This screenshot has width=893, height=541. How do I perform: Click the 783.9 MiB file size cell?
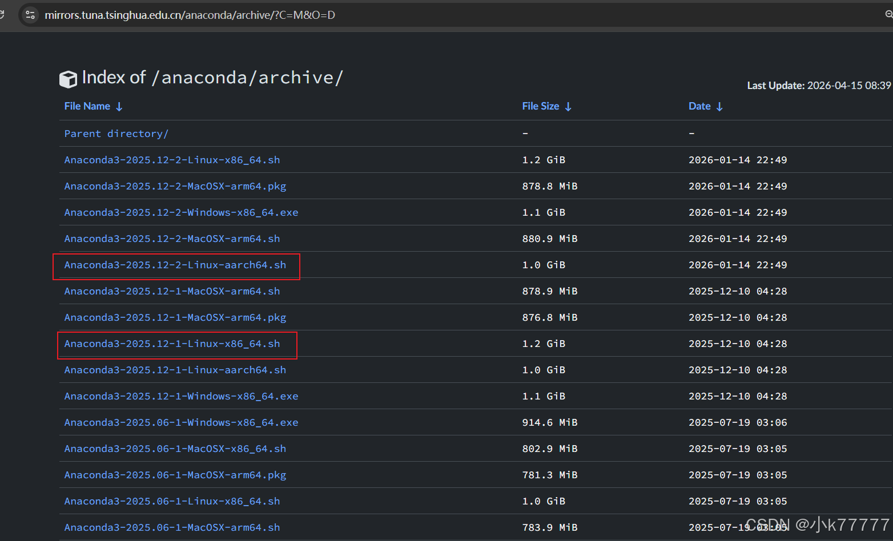click(x=550, y=527)
